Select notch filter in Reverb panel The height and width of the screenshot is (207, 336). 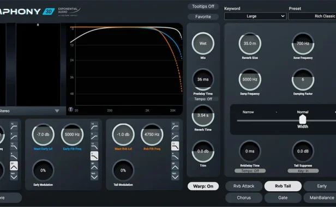[175, 176]
